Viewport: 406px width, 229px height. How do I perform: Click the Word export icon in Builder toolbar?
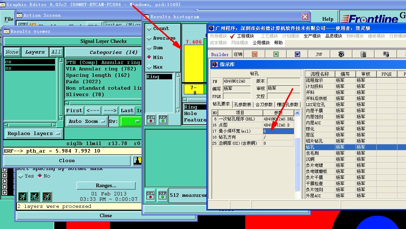297,54
